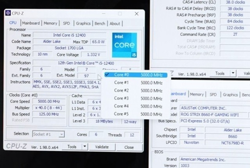Open Graphics tab in the Mainboard window

pyautogui.click(x=230, y=95)
